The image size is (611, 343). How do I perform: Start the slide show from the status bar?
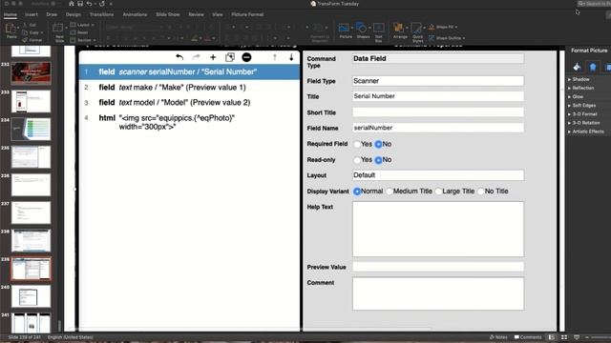pyautogui.click(x=577, y=337)
